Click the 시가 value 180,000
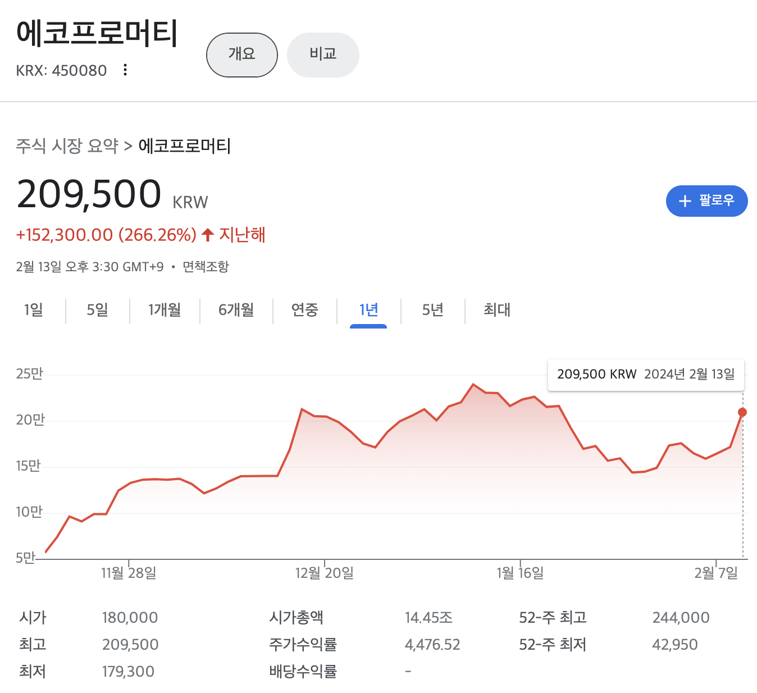The width and height of the screenshot is (757, 693). click(x=130, y=618)
